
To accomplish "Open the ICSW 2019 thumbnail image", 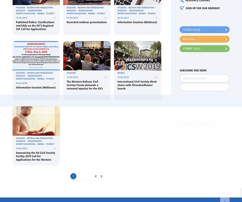I will click(138, 56).
